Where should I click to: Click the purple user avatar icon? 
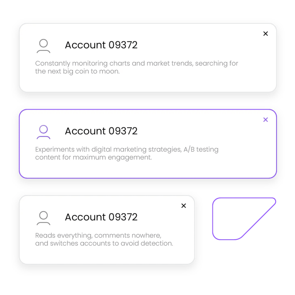tap(43, 132)
